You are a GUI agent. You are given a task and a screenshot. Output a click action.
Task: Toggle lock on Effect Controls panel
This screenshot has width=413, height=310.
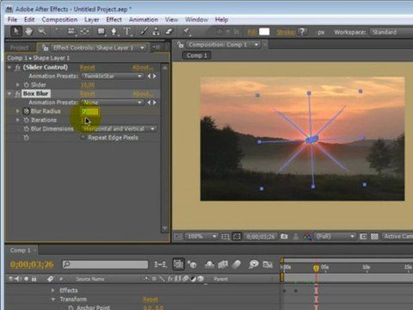tap(45, 47)
